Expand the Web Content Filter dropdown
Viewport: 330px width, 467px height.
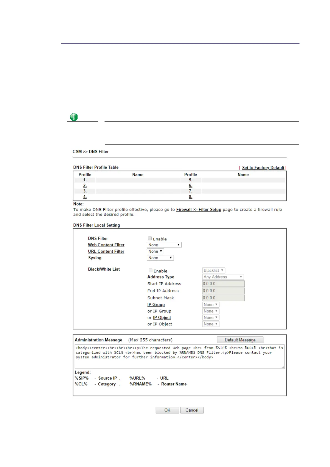point(164,245)
